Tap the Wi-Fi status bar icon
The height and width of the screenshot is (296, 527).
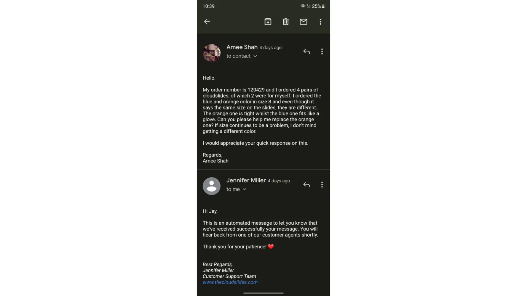click(x=303, y=6)
